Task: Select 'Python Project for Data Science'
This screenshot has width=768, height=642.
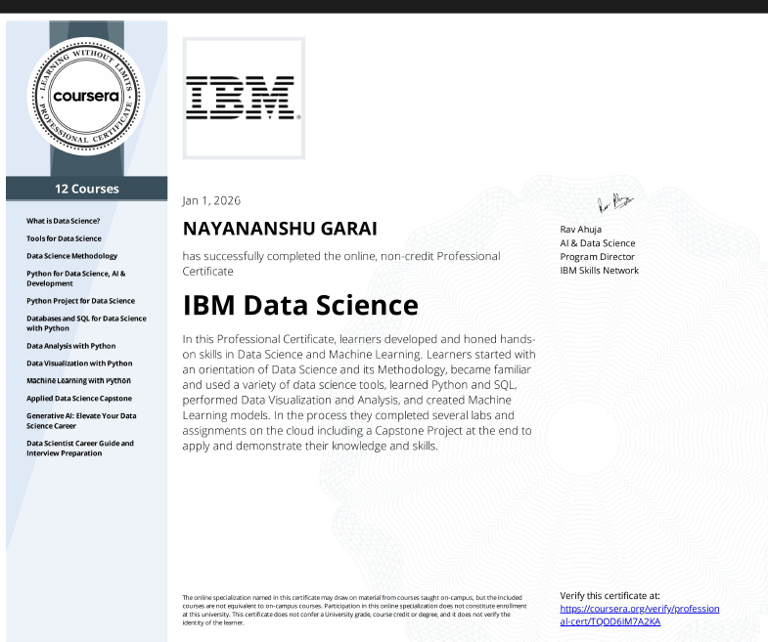Action: click(81, 301)
